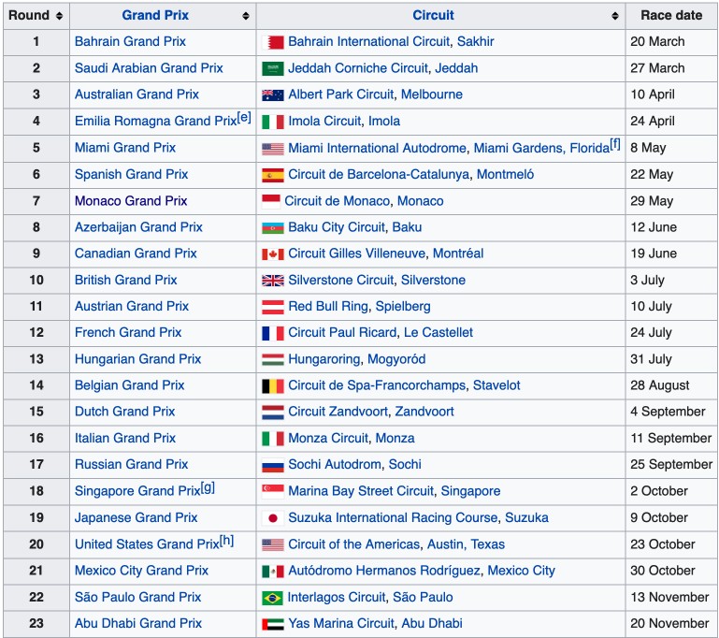Open the Yas Marina Circuit link
Image resolution: width=719 pixels, height=638 pixels.
point(340,623)
